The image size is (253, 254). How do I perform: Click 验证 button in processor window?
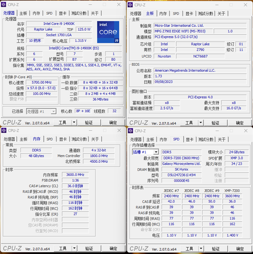tap(89, 123)
